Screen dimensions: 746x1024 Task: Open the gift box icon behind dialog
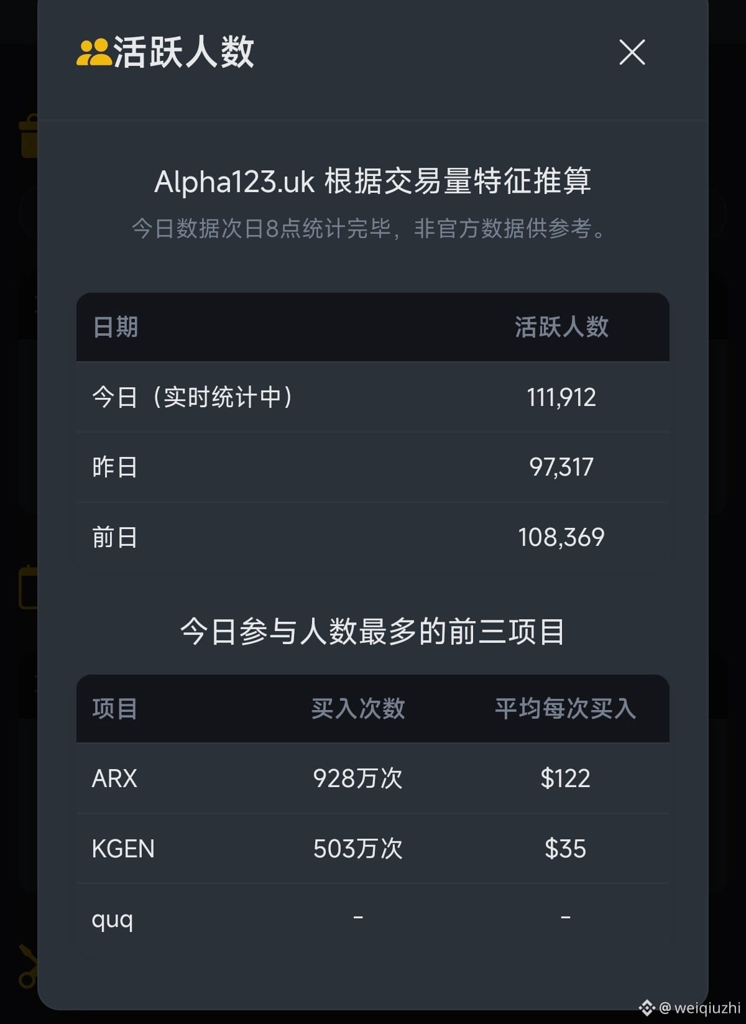click(29, 136)
